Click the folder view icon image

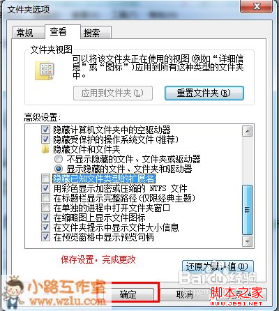click(x=45, y=71)
